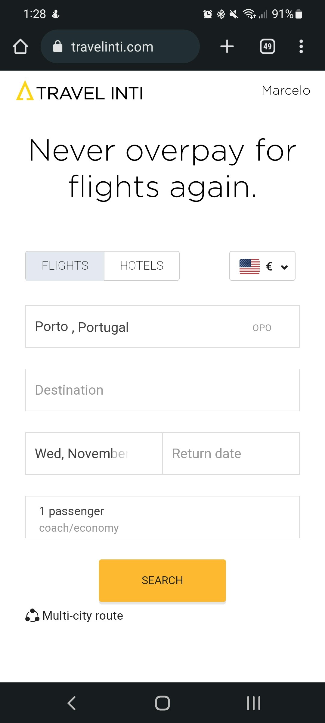Open the browser three-dot menu

click(301, 47)
